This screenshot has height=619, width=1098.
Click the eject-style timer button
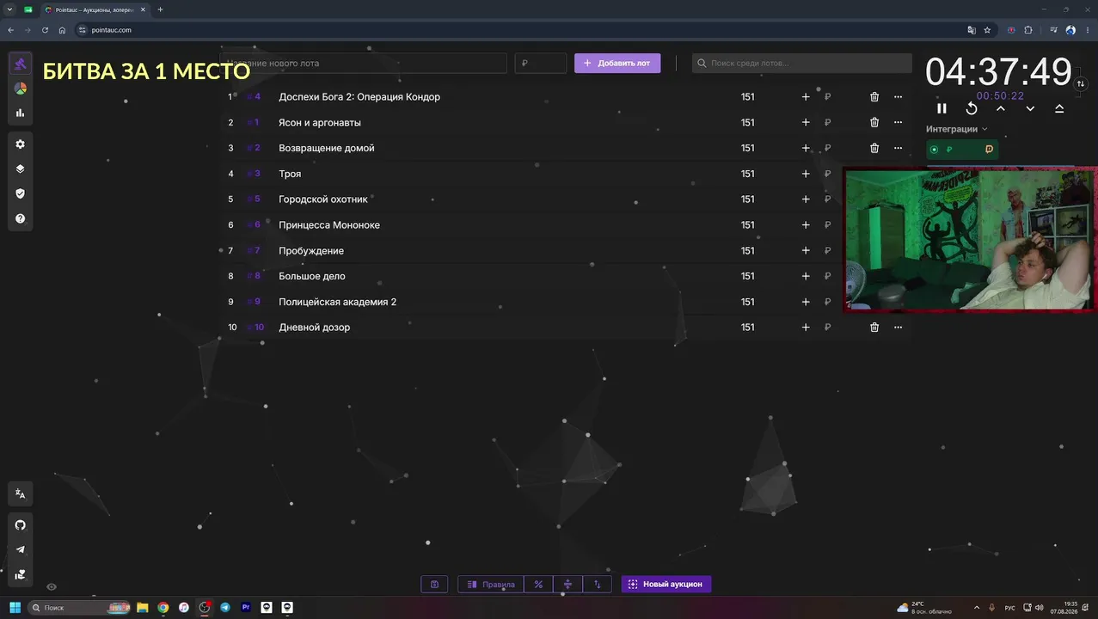[1059, 108]
